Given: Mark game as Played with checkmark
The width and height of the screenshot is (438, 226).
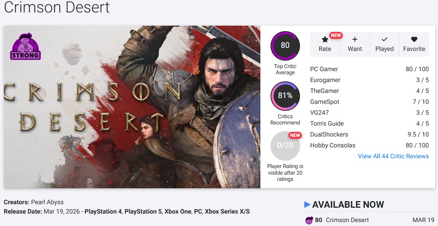Looking at the screenshot, I should (x=384, y=40).
